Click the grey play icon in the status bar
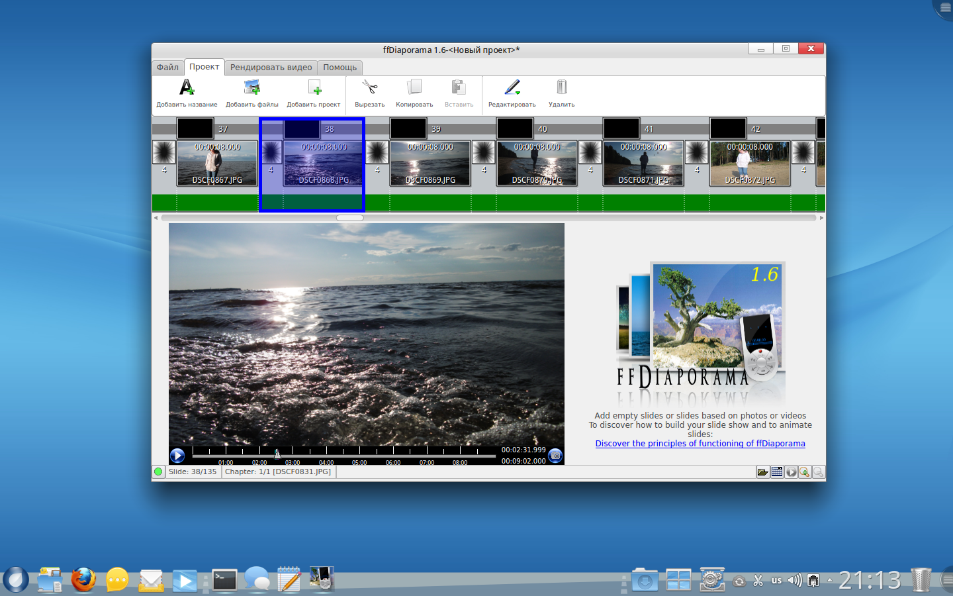953x596 pixels. 791,472
